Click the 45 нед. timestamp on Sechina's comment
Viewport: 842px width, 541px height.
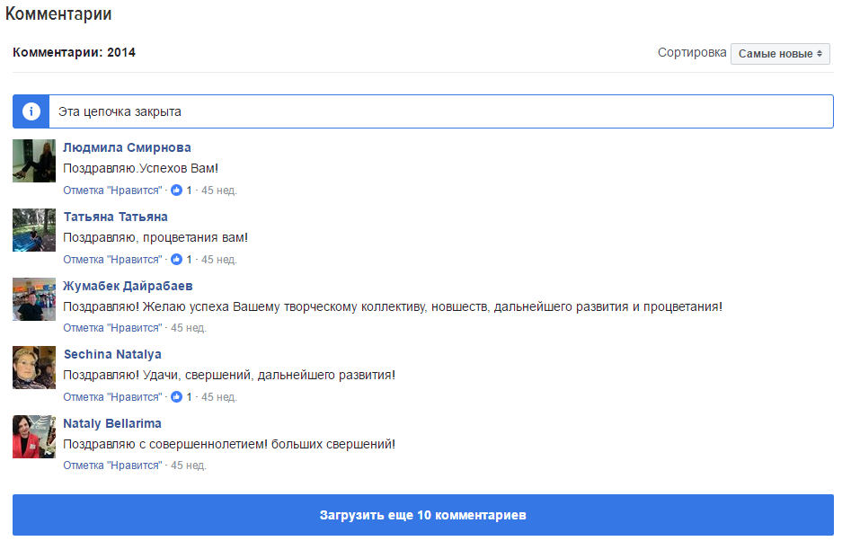[x=218, y=397]
